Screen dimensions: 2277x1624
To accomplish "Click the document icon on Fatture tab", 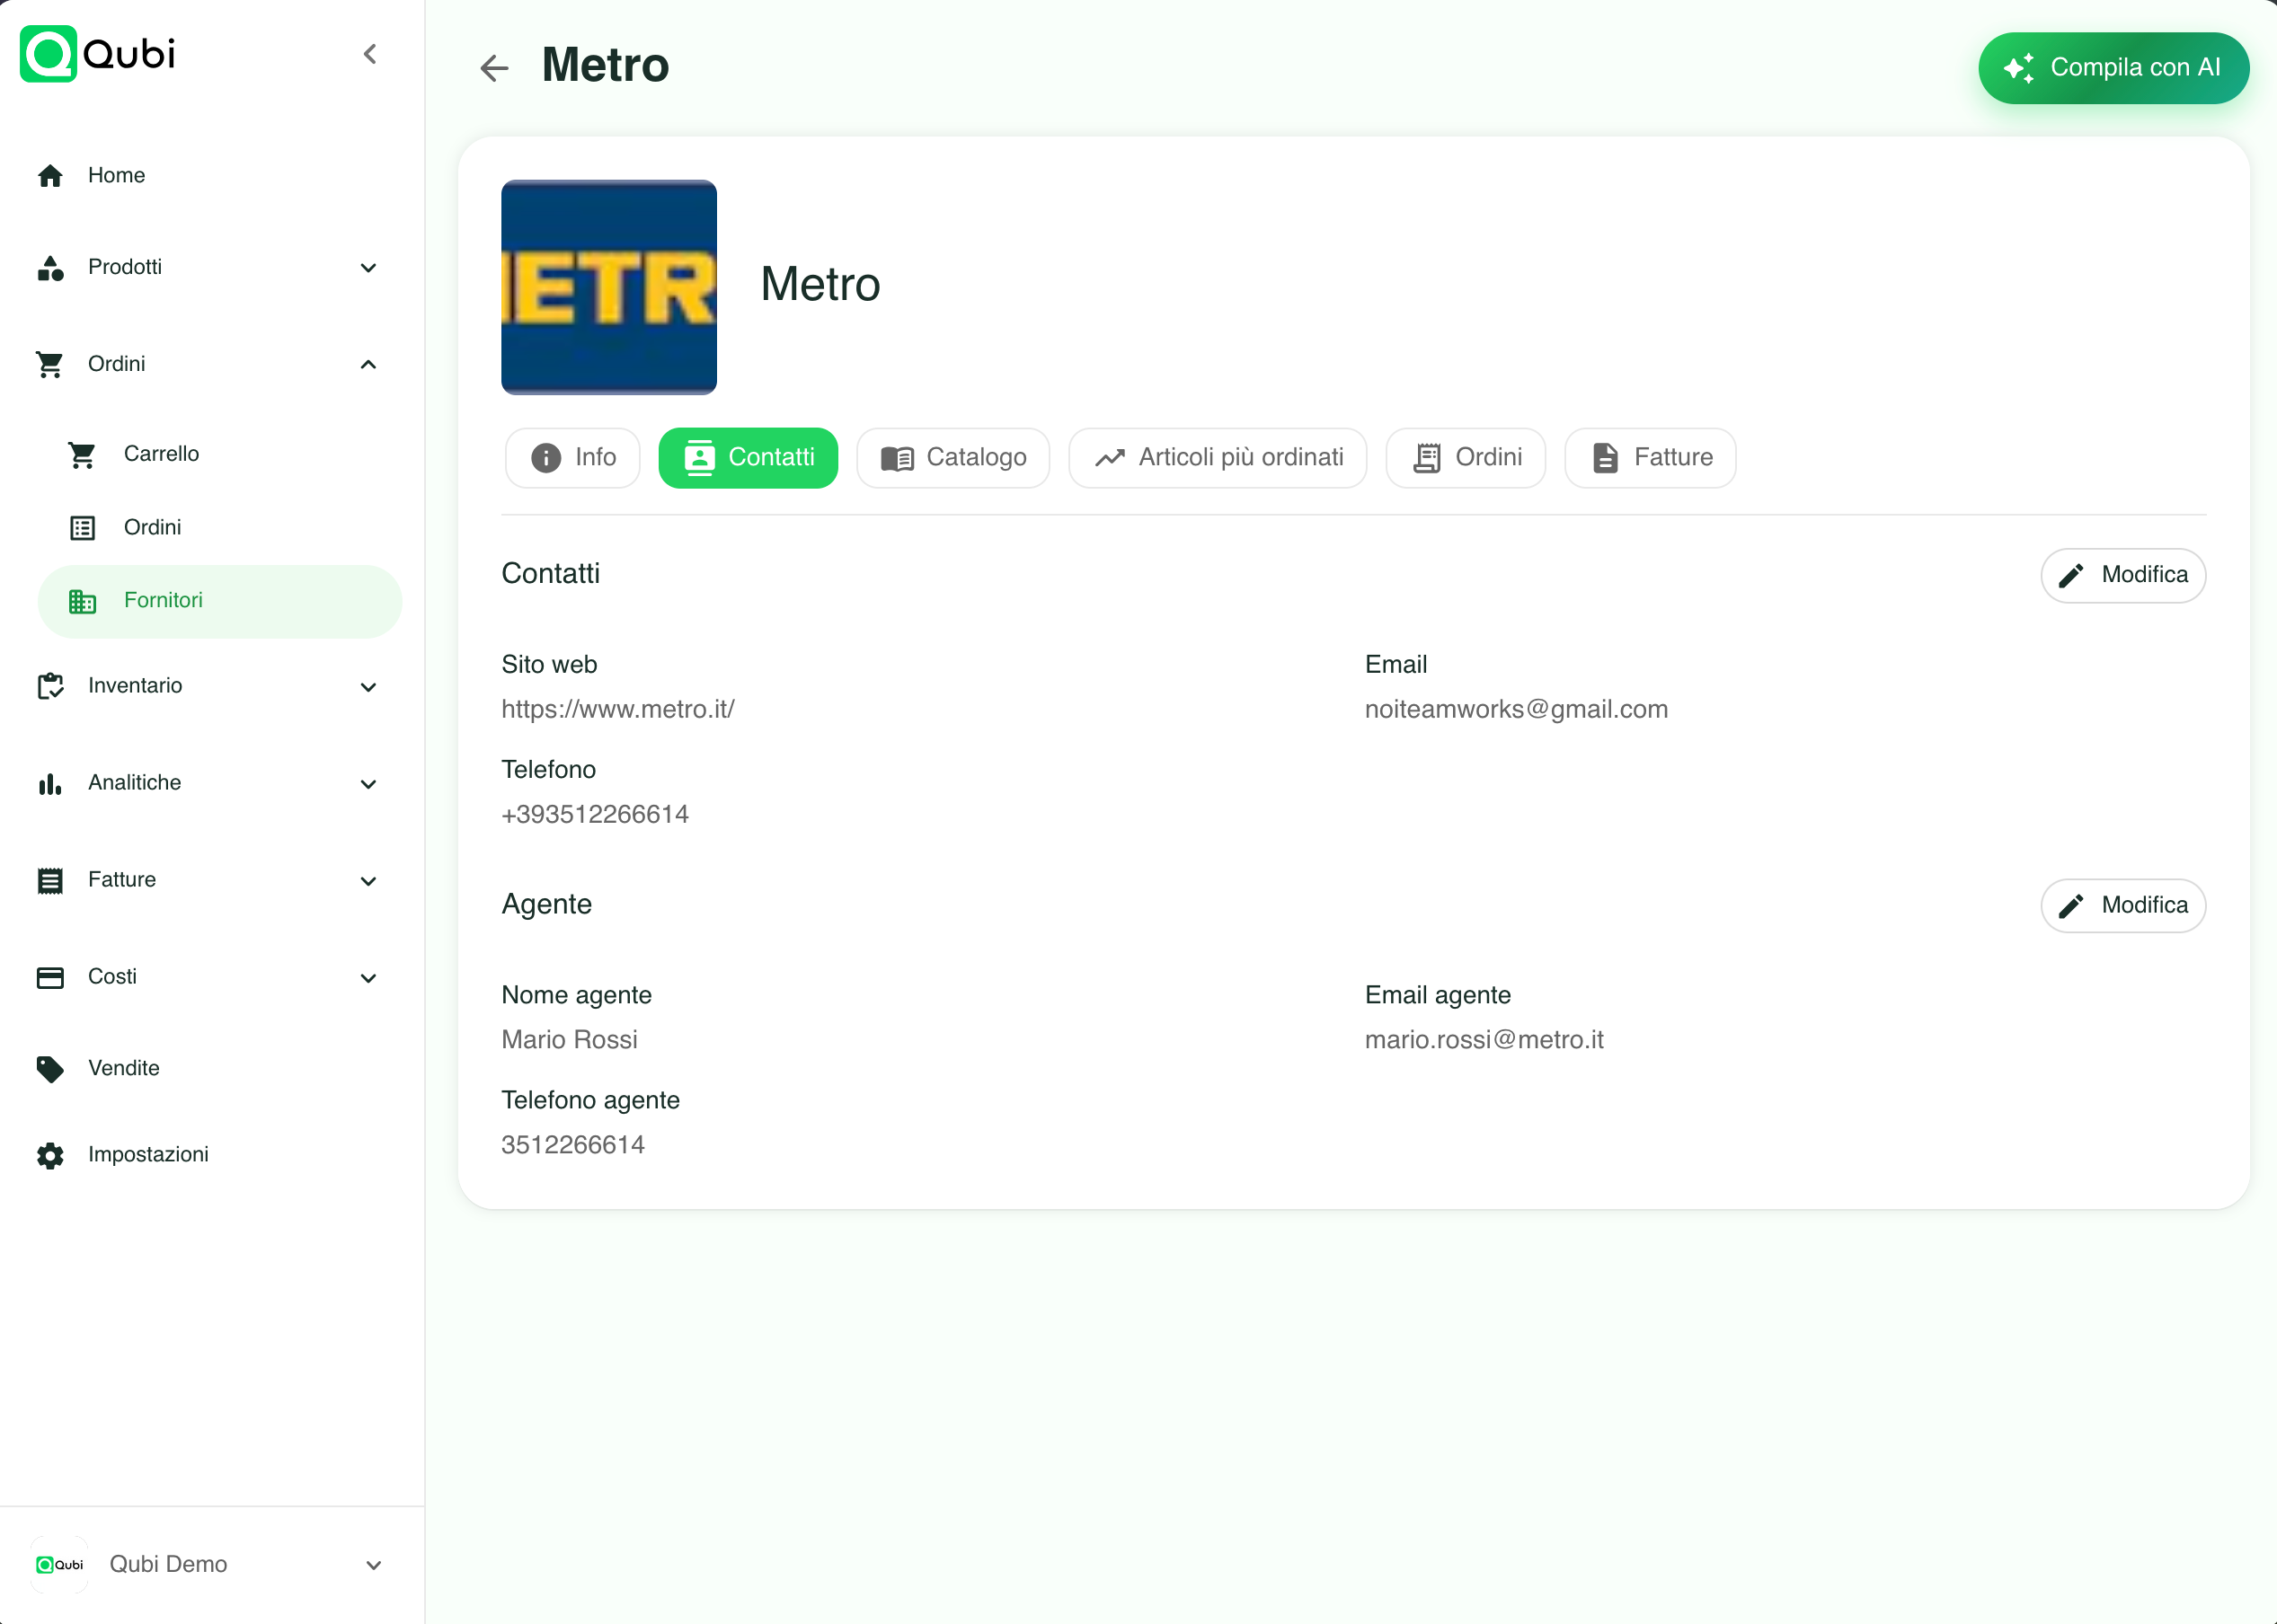I will point(1605,458).
